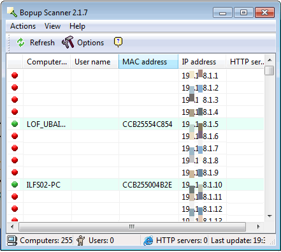
Task: Click the horizontal scrollbar right arrow
Action: tap(258, 226)
